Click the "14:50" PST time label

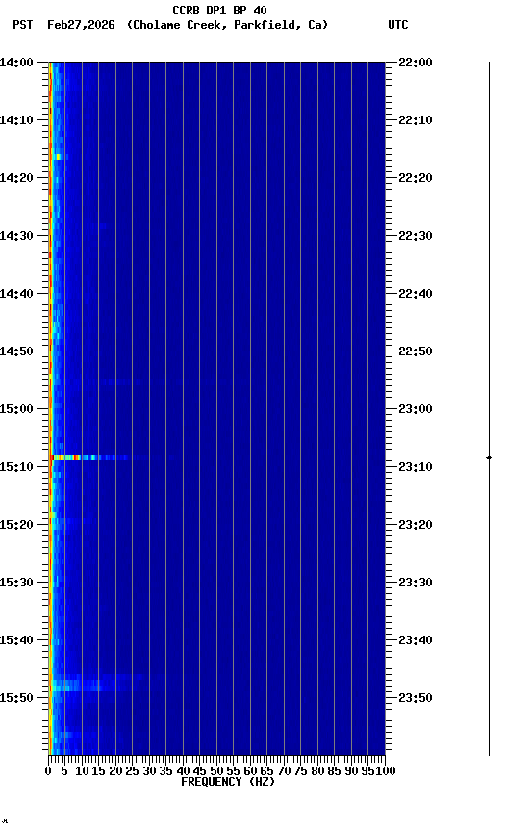pyautogui.click(x=16, y=351)
